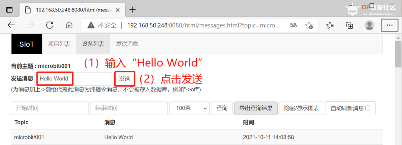Open the 设备列表 menu
The width and height of the screenshot is (402, 145).
[x=93, y=44]
